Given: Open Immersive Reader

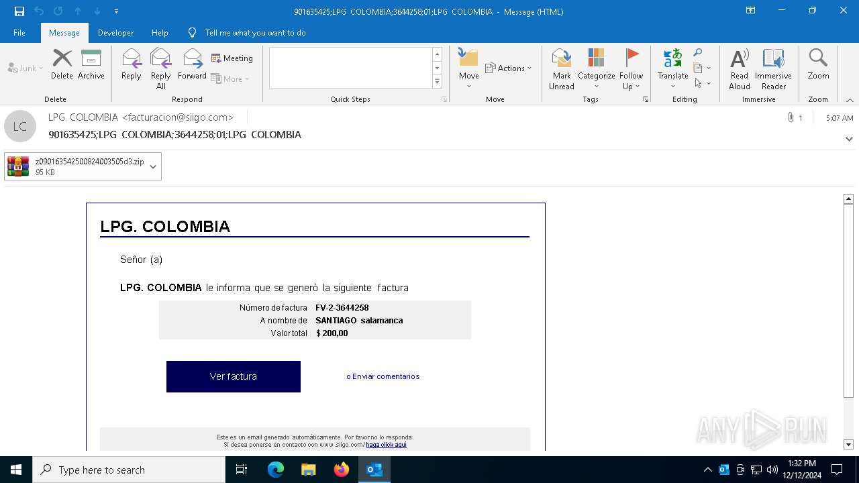Looking at the screenshot, I should (x=773, y=69).
